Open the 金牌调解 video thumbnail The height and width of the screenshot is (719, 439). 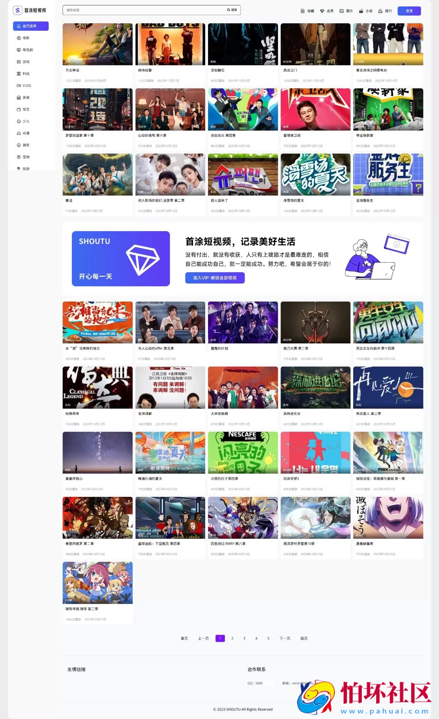click(170, 387)
